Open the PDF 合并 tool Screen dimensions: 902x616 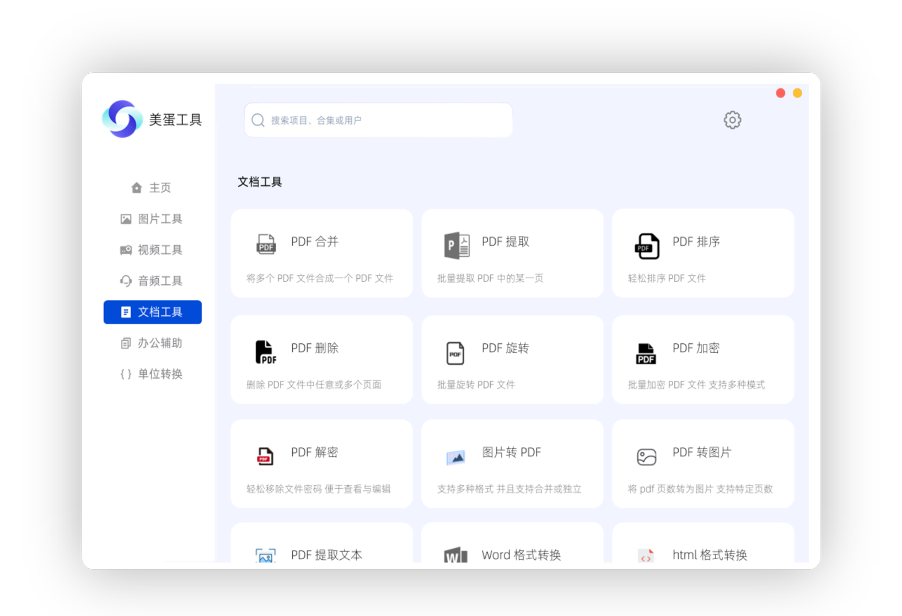(x=321, y=253)
